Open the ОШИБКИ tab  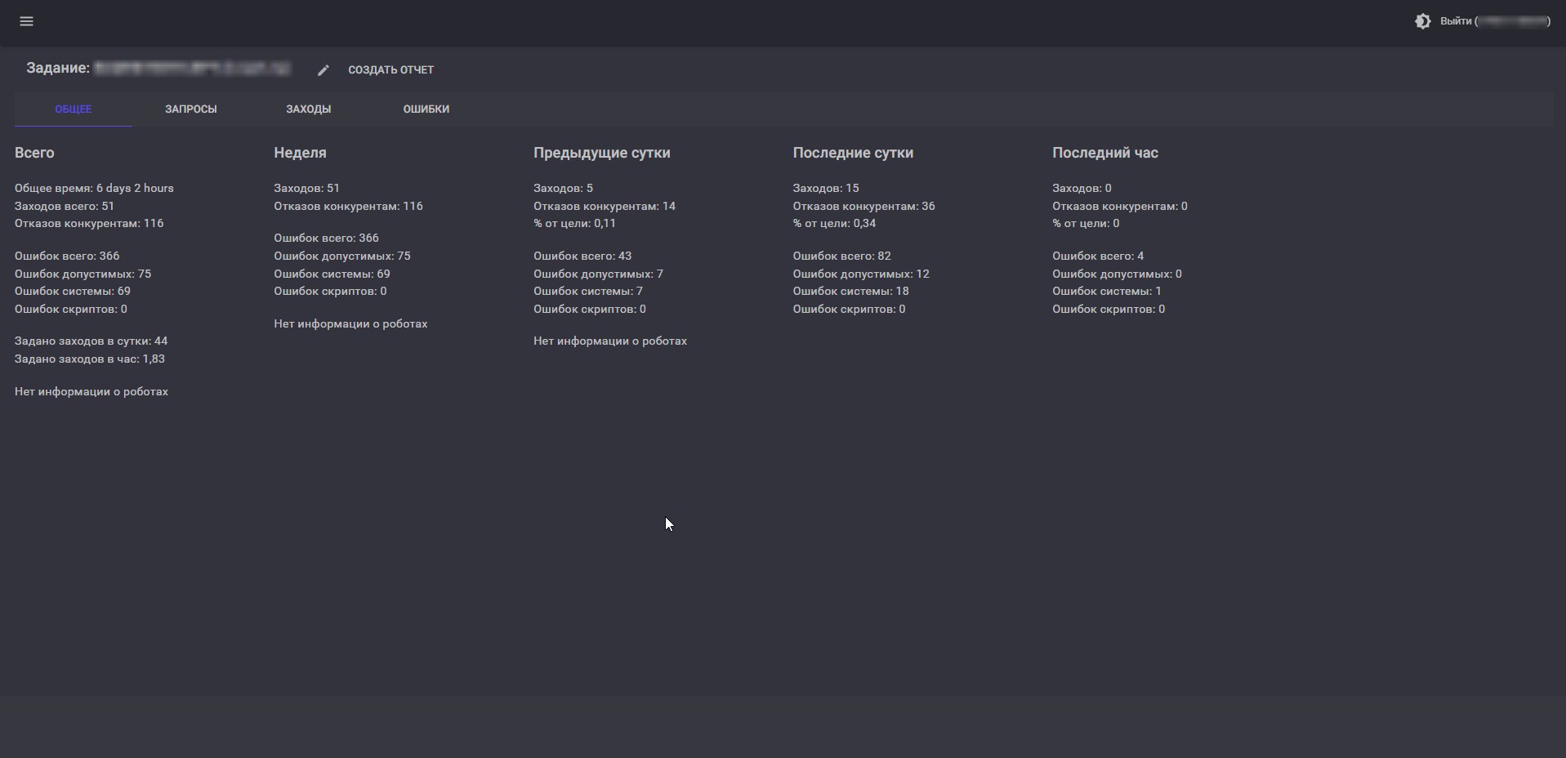coord(426,109)
